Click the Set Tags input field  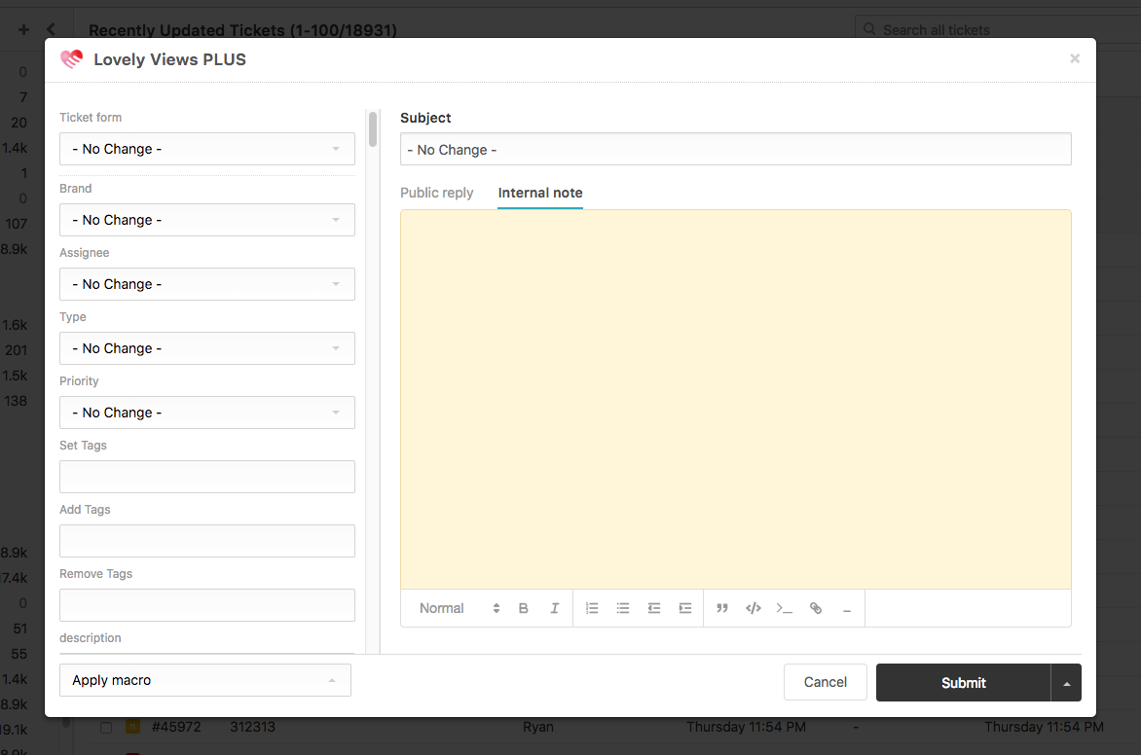coord(207,477)
